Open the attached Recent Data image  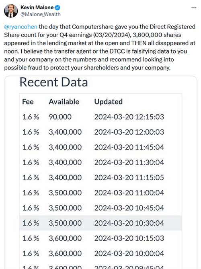click(100, 172)
